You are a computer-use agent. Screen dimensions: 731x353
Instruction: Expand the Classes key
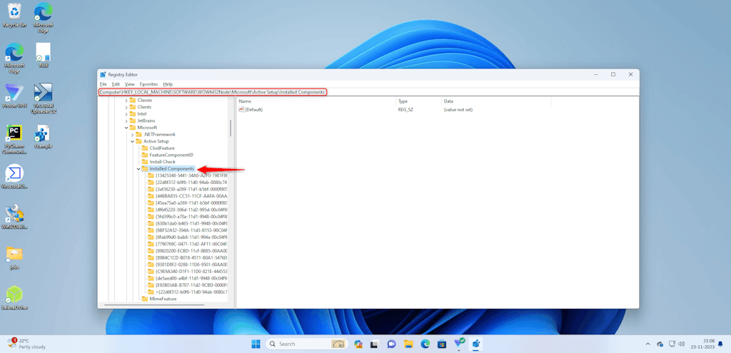coord(126,100)
